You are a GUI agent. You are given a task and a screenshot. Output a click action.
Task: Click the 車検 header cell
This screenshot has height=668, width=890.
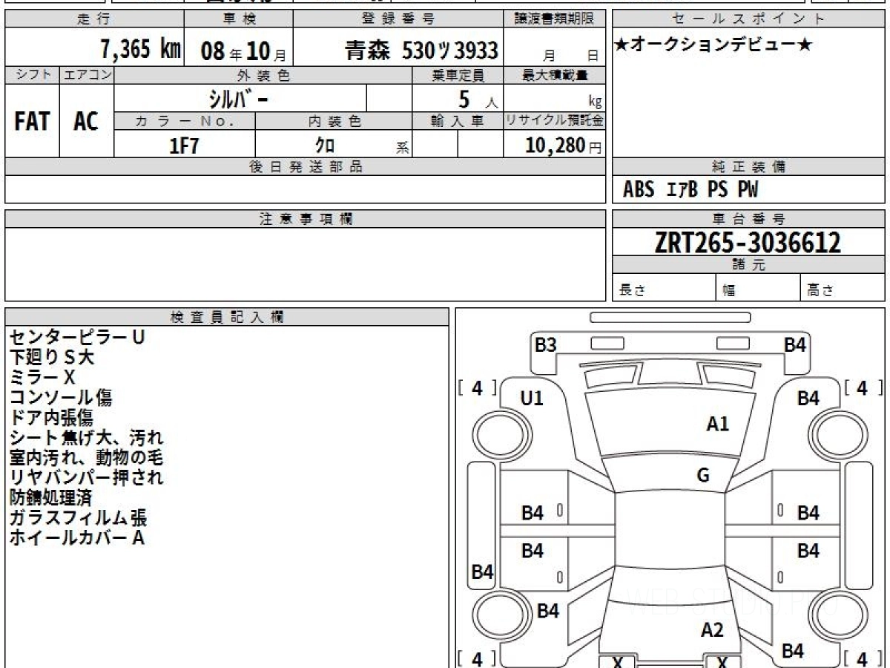238,19
